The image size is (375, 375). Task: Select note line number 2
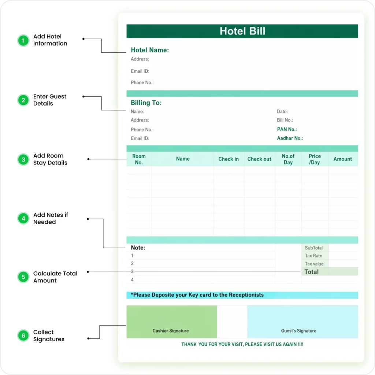coord(132,264)
